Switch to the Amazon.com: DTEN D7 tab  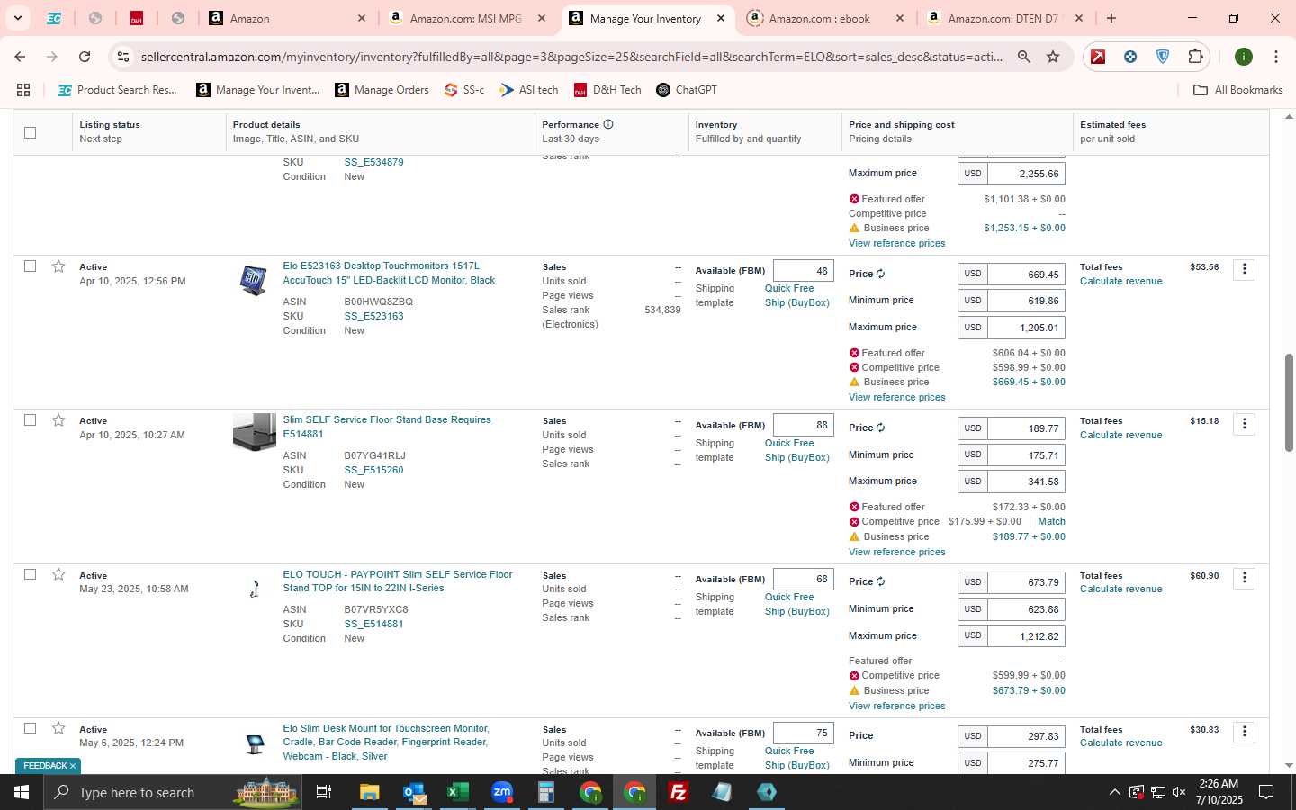[1006, 18]
